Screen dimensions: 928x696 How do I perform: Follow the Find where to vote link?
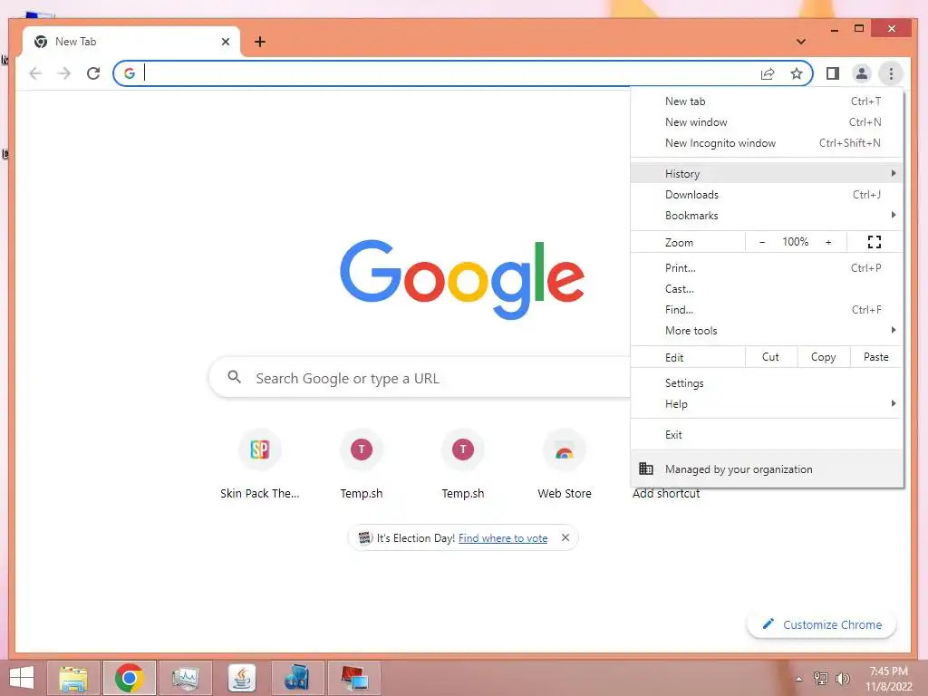click(503, 538)
